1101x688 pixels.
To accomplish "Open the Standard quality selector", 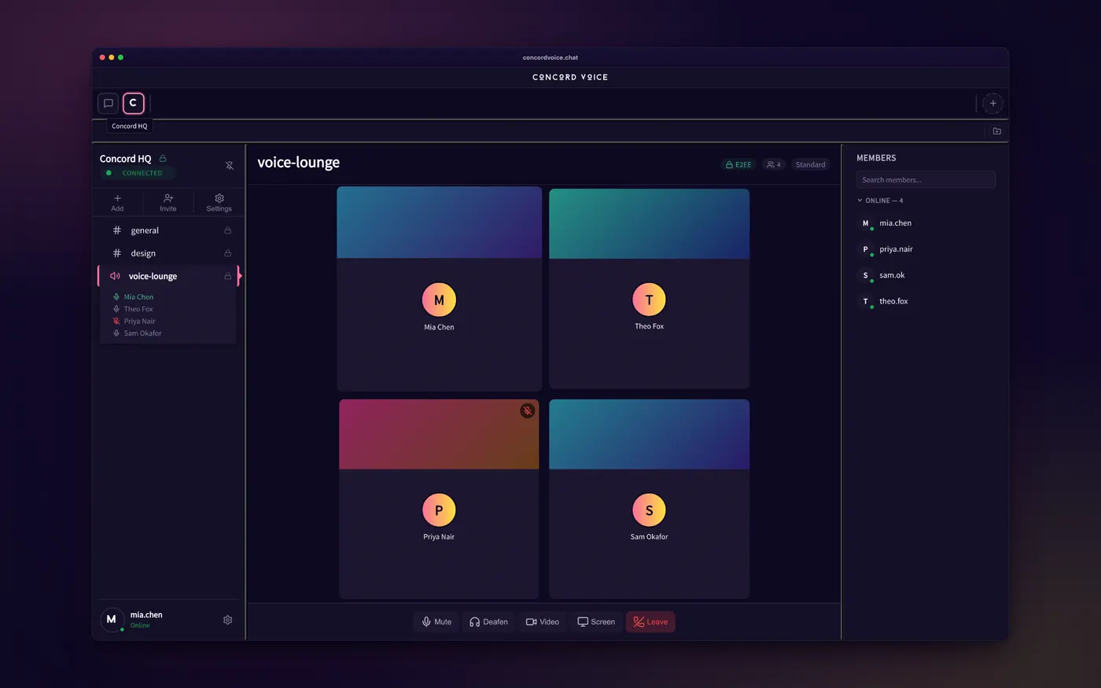I will [810, 164].
